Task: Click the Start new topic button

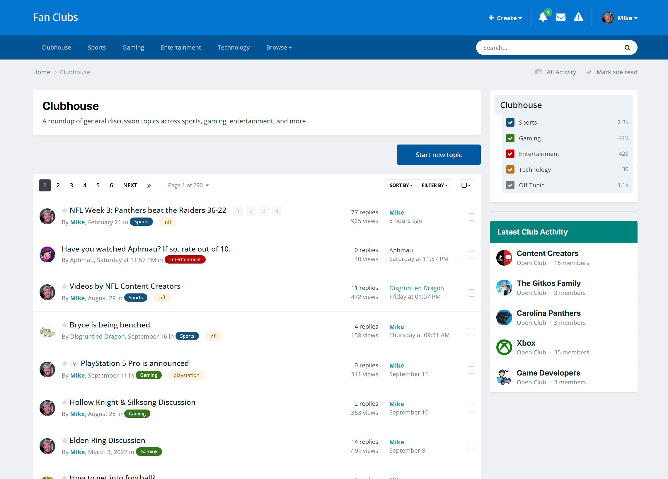Action: [x=439, y=155]
